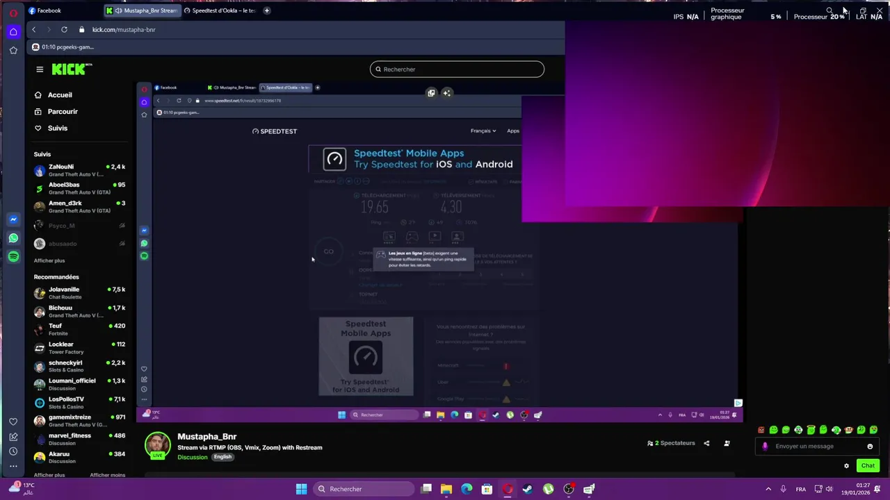Open Opera sidebar edit note icon
This screenshot has height=500, width=890.
(x=13, y=437)
